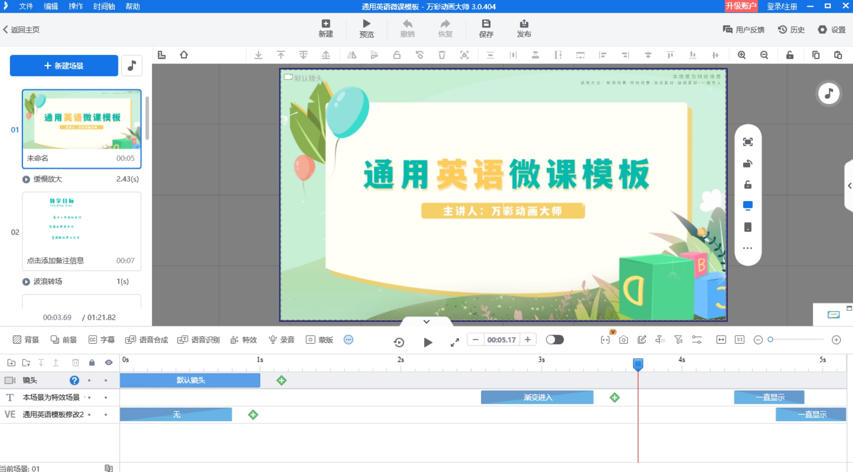The image size is (853, 472).
Task: Click the filter funnel icon above timeline
Action: (x=678, y=340)
